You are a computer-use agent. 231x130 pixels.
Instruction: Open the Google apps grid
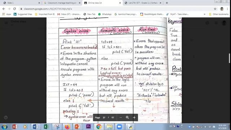click(x=216, y=23)
